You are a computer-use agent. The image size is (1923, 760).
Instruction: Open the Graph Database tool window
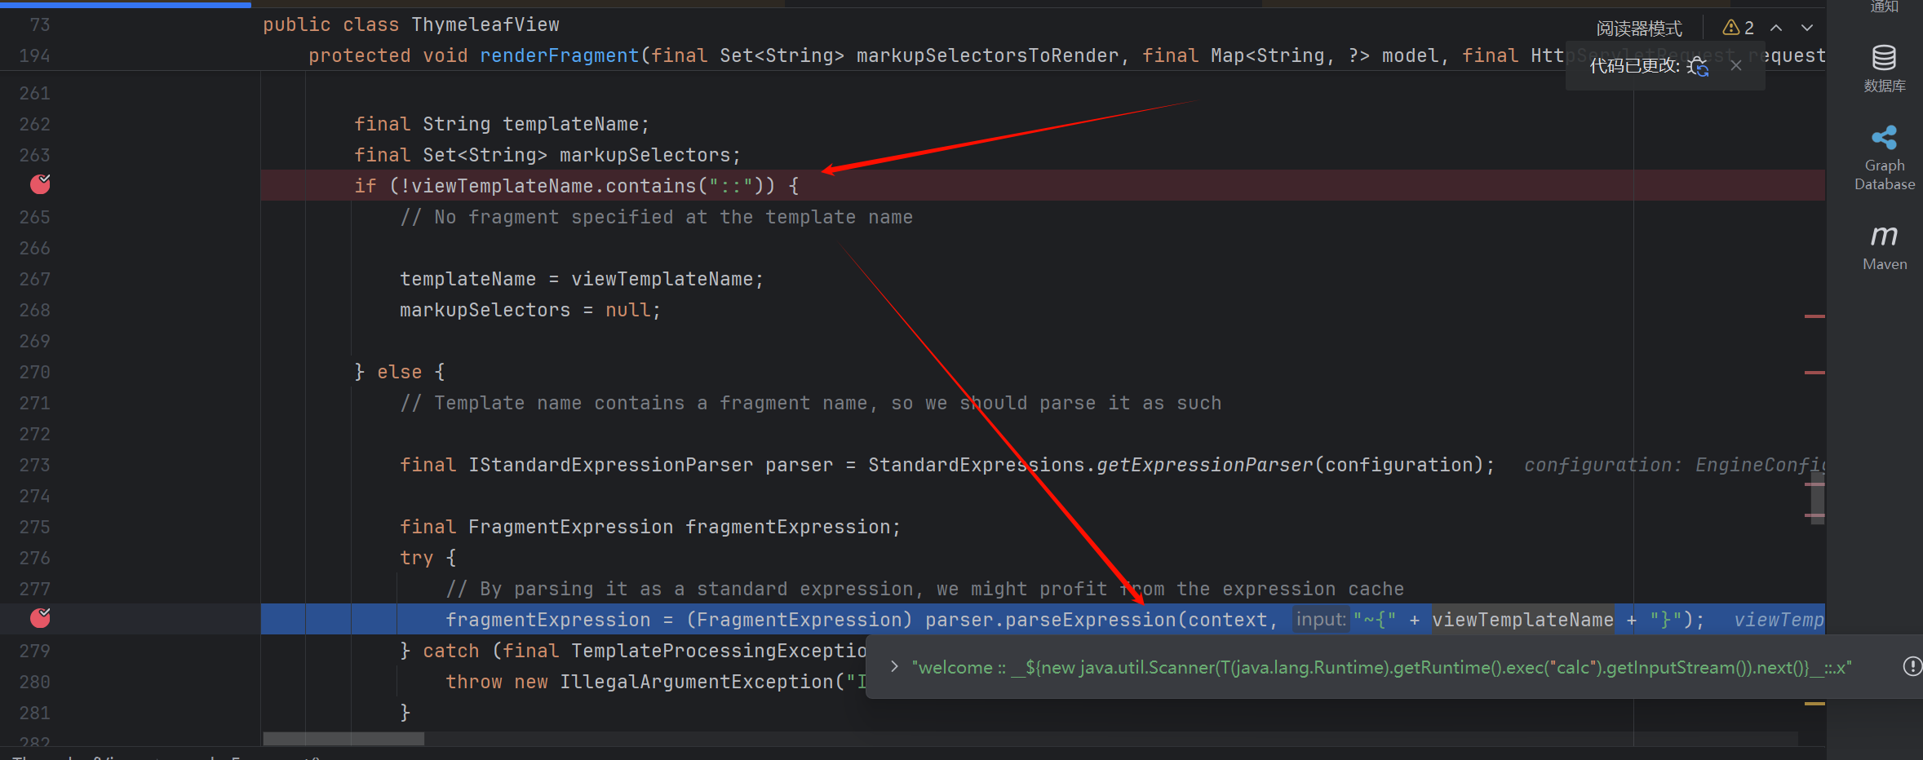click(x=1884, y=158)
